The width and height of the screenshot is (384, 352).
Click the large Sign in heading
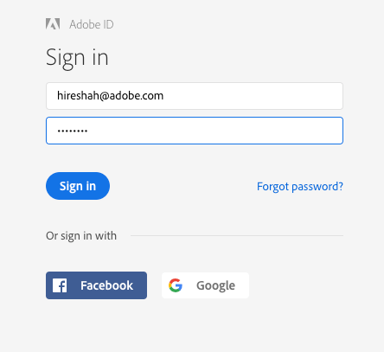pos(77,59)
